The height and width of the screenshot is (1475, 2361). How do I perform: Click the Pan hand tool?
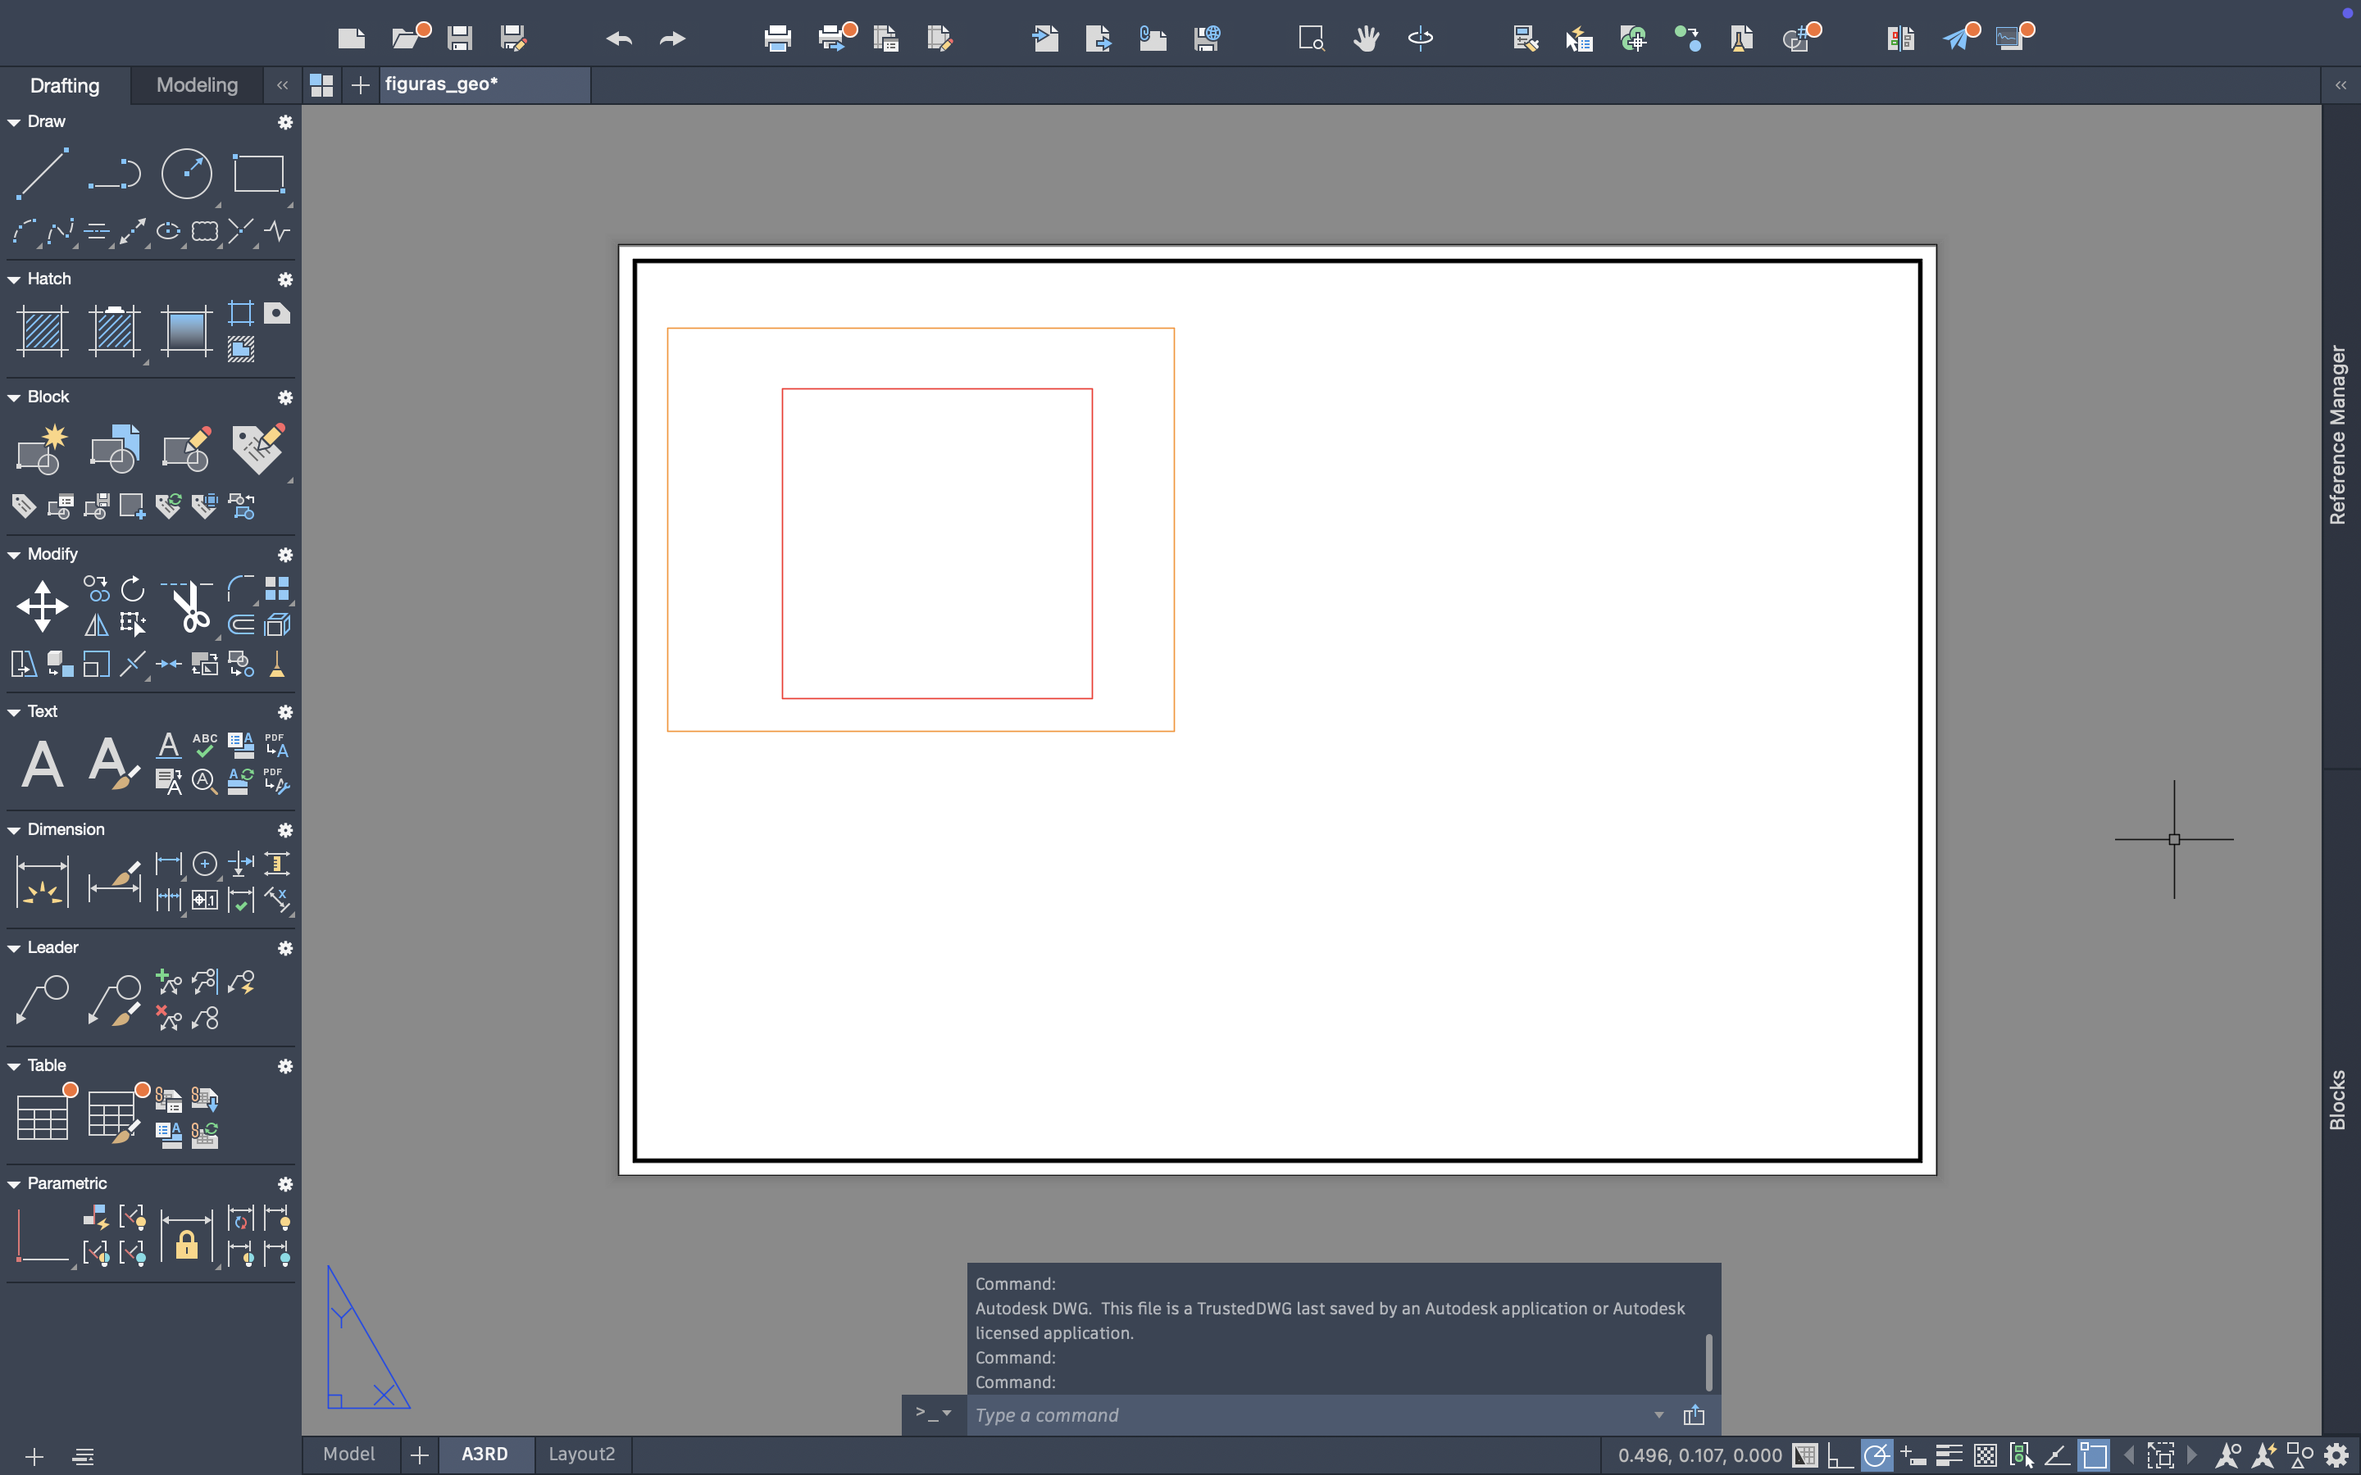tap(1366, 39)
